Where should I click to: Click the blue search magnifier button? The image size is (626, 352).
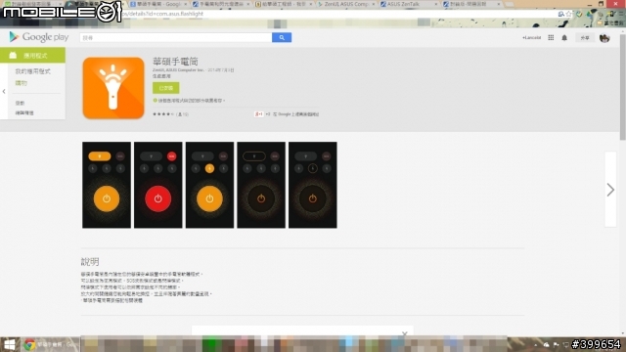click(282, 37)
